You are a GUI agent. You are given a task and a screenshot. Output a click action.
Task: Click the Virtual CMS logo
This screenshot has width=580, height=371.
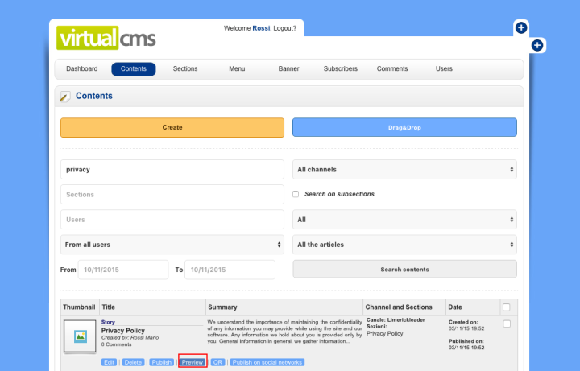(x=106, y=37)
